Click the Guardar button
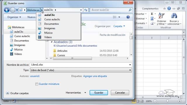The image size is (187, 105). point(99,93)
